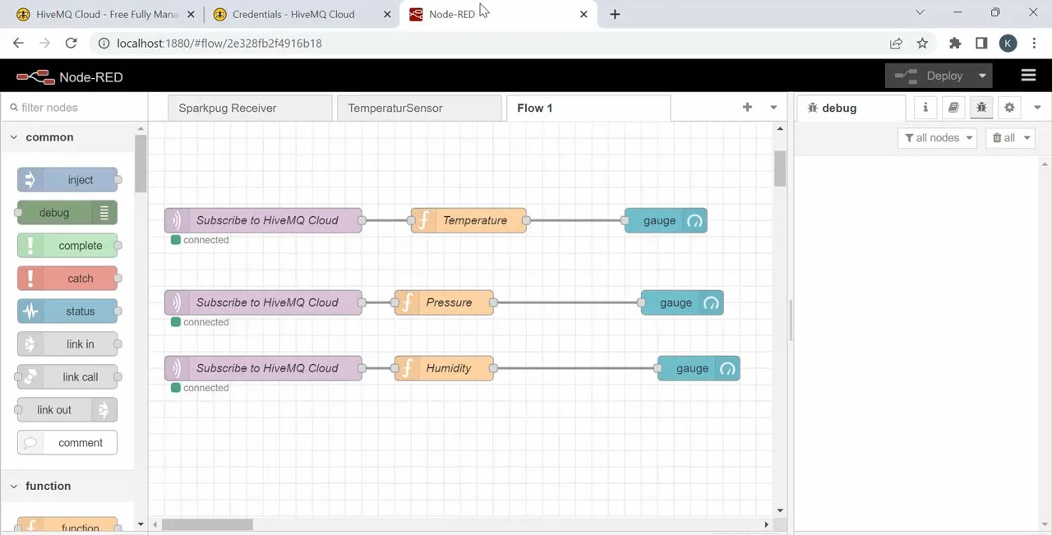The height and width of the screenshot is (535, 1052).
Task: Toggle Chrome side panel icon
Action: pyautogui.click(x=981, y=43)
